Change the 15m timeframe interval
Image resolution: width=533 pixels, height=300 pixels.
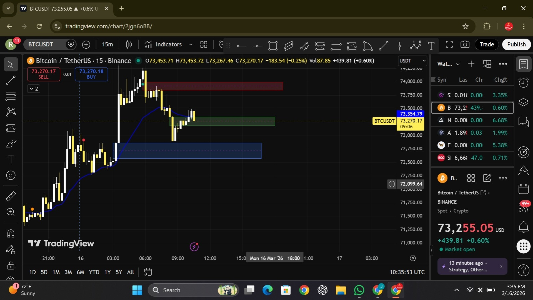[x=107, y=44]
